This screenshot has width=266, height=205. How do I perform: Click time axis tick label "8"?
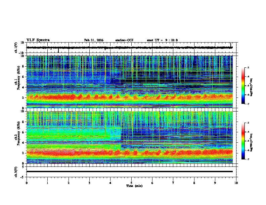pyautogui.click(x=194, y=183)
